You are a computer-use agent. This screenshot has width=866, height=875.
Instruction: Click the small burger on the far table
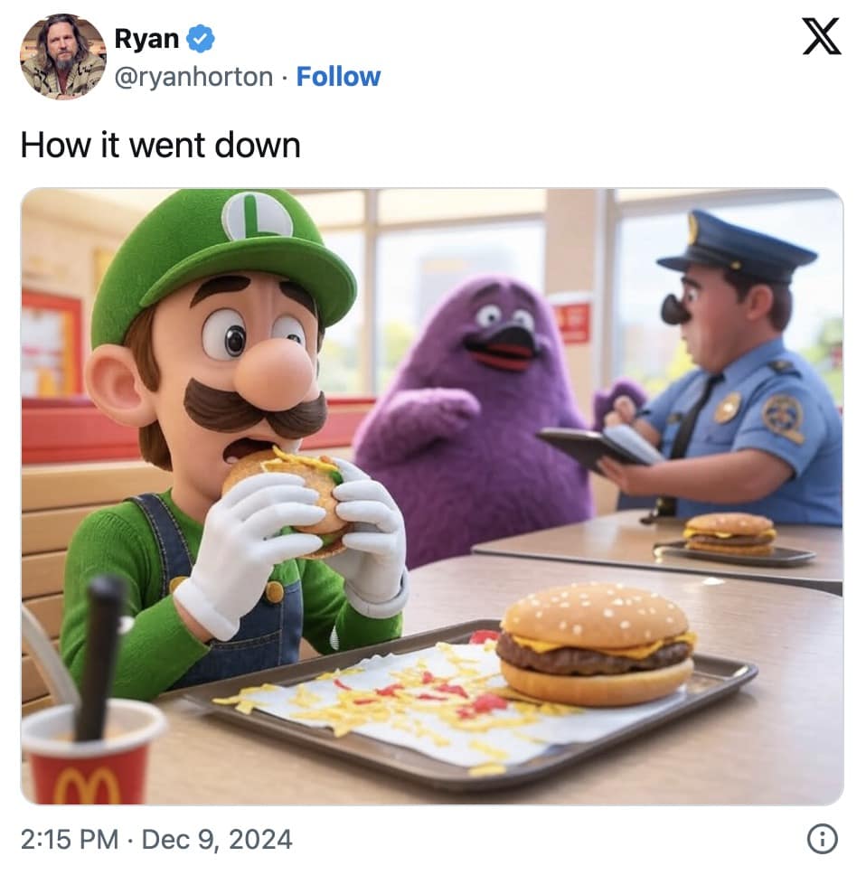(729, 534)
